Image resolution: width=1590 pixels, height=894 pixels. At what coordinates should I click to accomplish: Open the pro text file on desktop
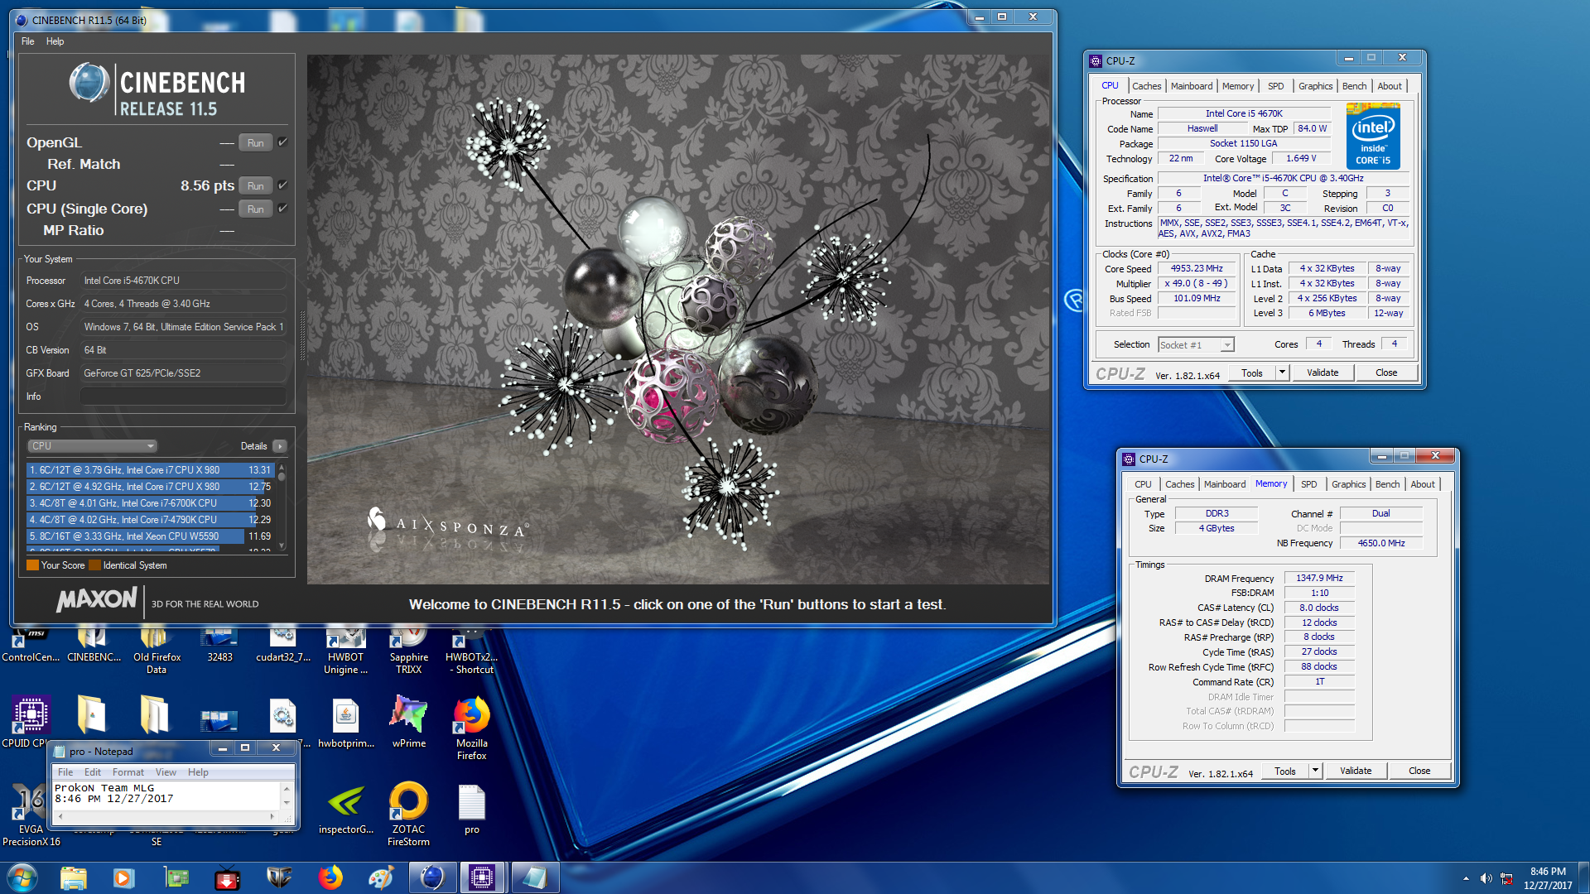coord(471,808)
